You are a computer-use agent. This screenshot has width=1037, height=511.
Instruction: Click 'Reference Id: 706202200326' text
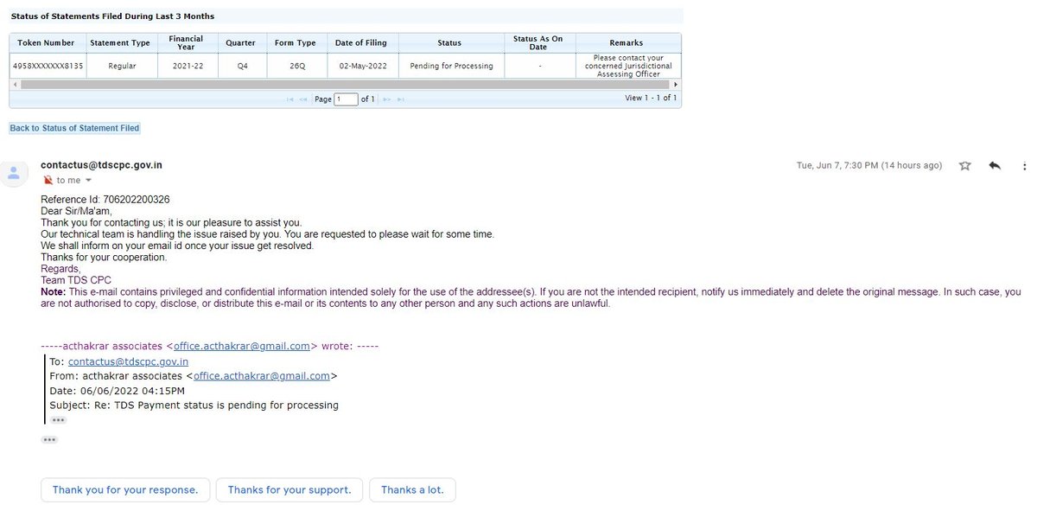click(105, 200)
